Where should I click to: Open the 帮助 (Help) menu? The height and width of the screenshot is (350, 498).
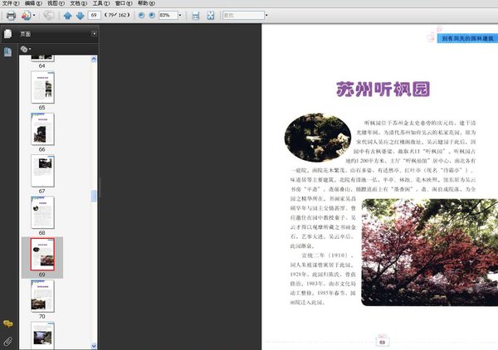click(x=146, y=3)
